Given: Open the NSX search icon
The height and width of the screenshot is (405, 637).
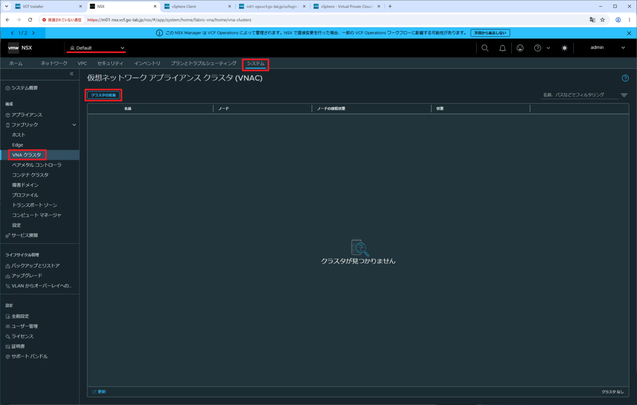Looking at the screenshot, I should (485, 48).
